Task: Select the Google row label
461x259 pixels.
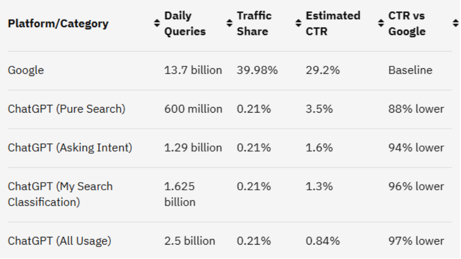Action: 26,71
